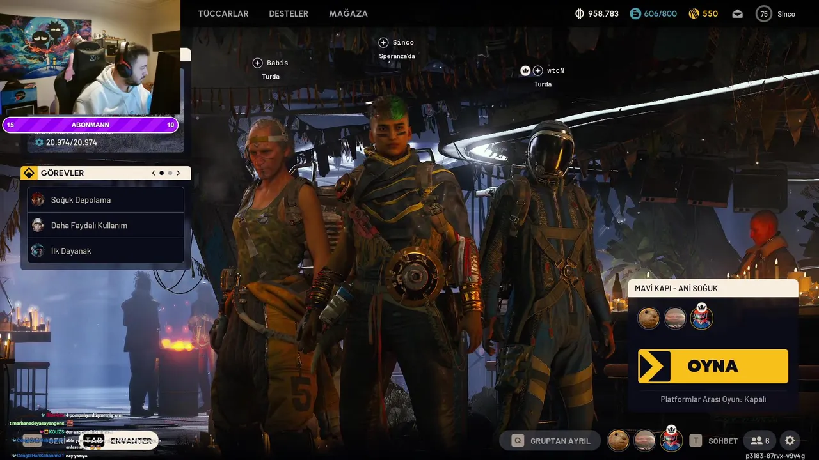Click the middle squad avatar in map panel
This screenshot has height=460, width=819.
[x=675, y=318]
